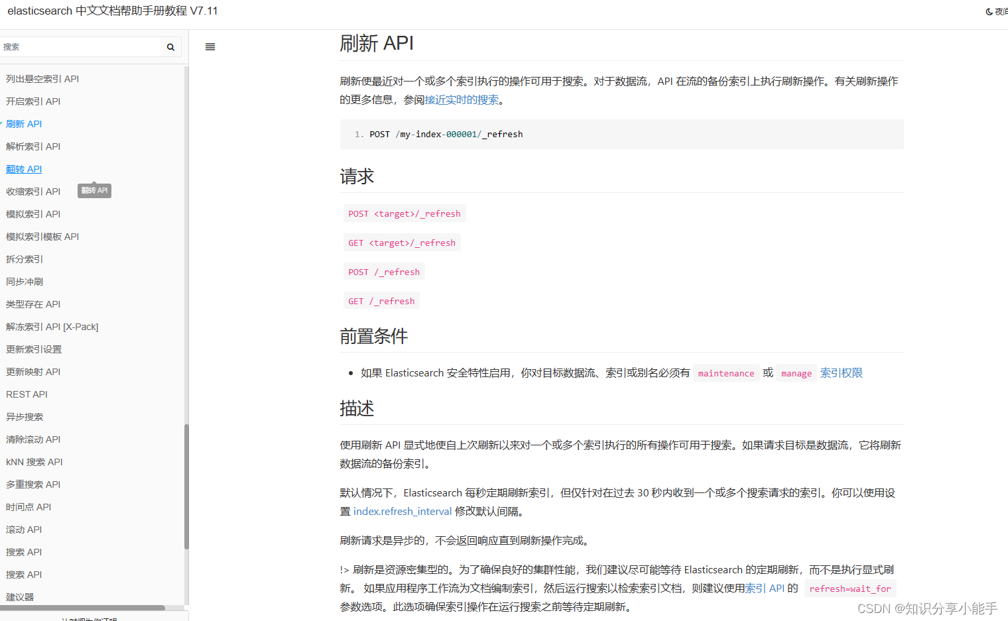The height and width of the screenshot is (621, 1008).
Task: Open '同步冲刷' sidebar entry
Action: [x=25, y=282]
